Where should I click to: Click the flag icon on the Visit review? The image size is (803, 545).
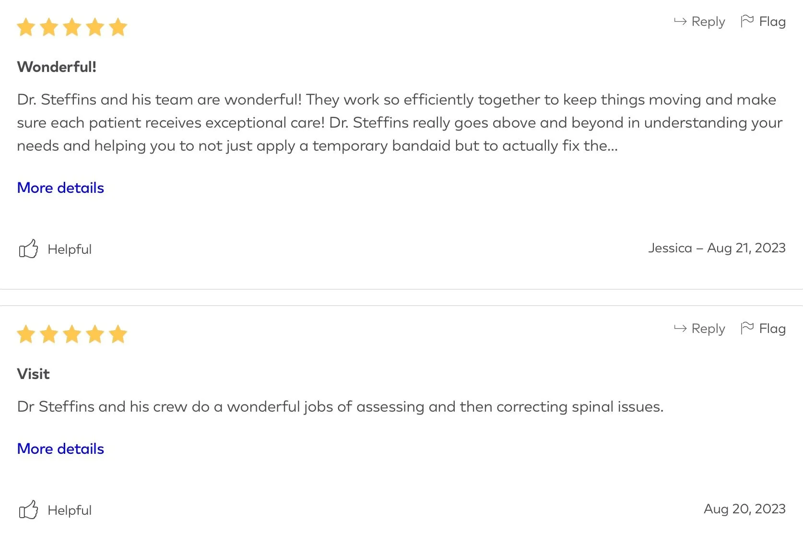tap(747, 328)
